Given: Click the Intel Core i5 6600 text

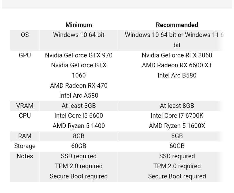Looking at the screenshot, I should coord(78,116).
